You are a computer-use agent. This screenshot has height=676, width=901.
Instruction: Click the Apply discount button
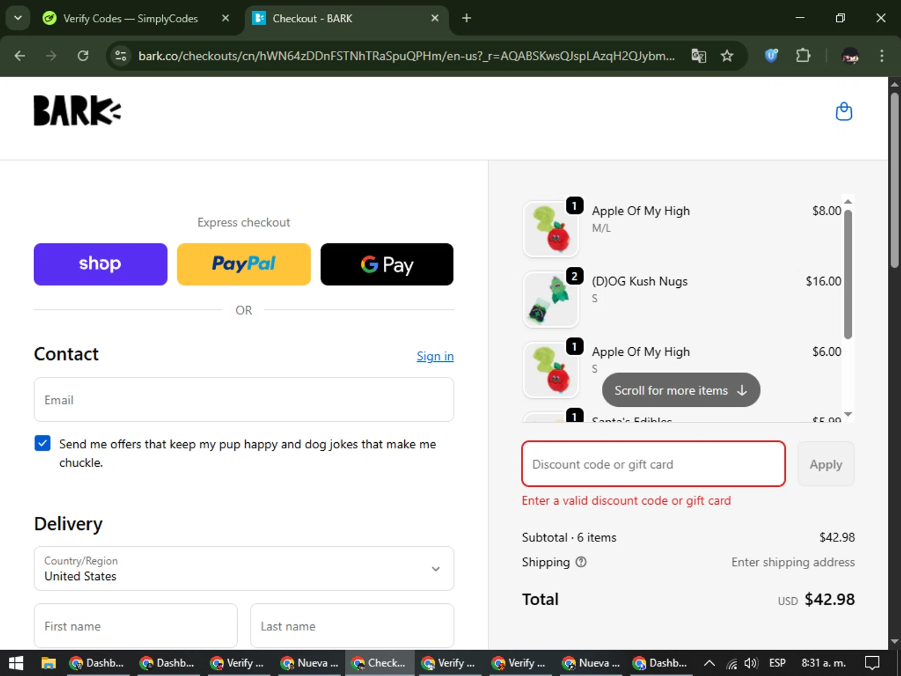(x=826, y=464)
